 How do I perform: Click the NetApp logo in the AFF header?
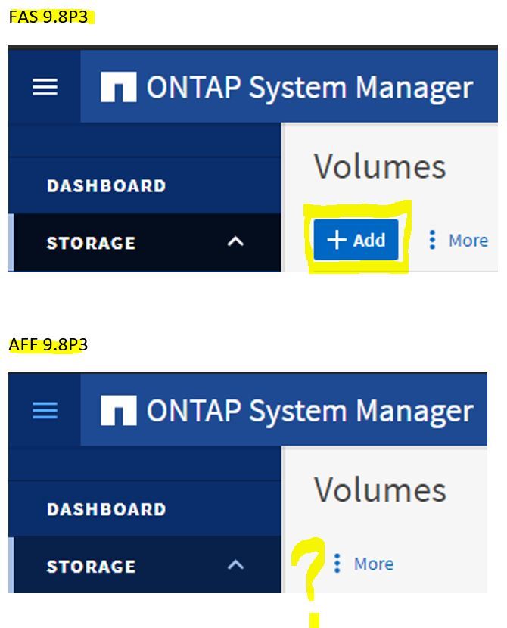(x=119, y=411)
